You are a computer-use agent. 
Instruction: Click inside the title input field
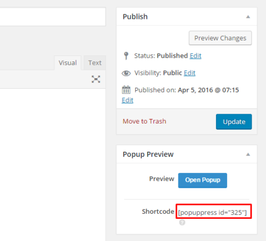[x=53, y=17]
